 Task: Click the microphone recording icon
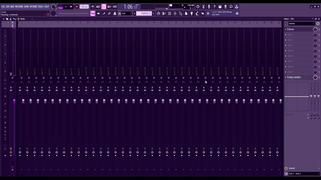coord(209,7)
